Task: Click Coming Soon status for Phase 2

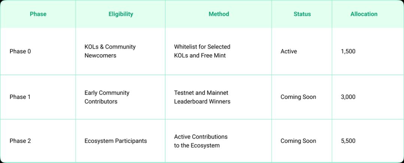Action: click(298, 141)
